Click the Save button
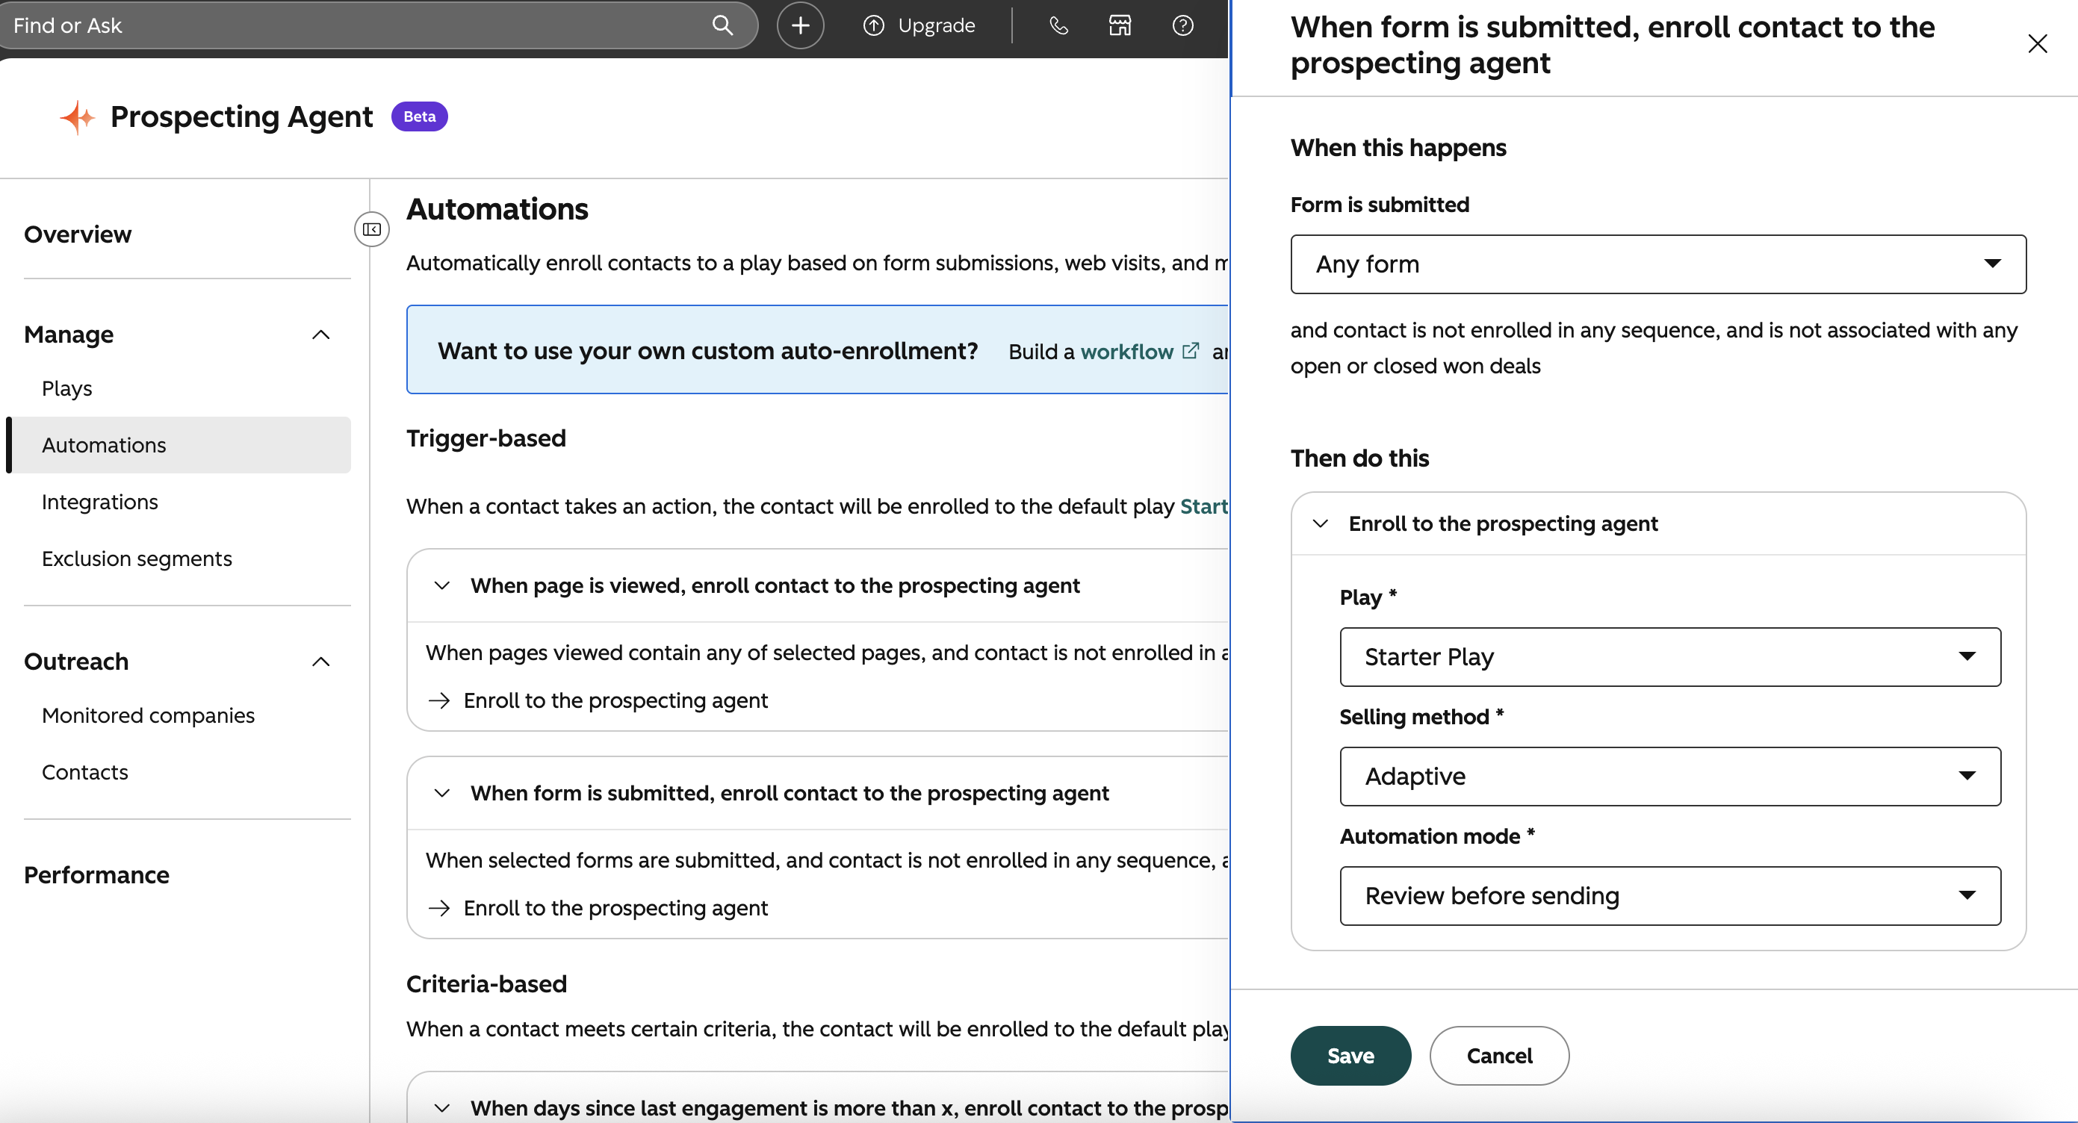This screenshot has width=2078, height=1123. click(1350, 1056)
